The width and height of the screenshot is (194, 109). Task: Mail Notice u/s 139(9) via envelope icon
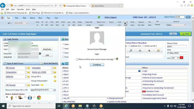click(x=55, y=72)
